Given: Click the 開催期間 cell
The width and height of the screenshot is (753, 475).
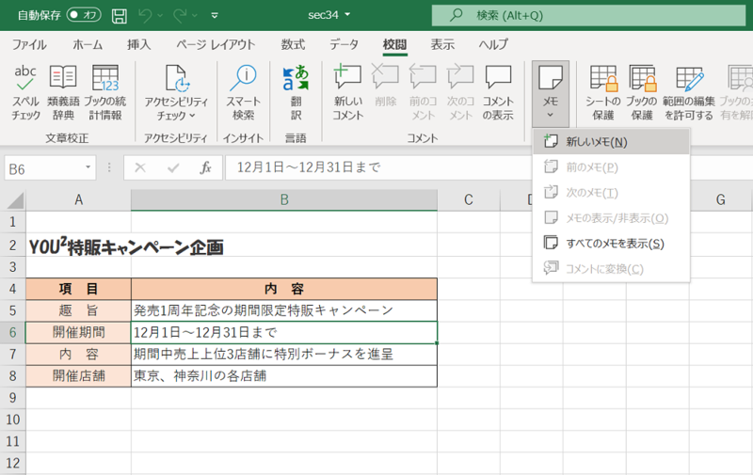Looking at the screenshot, I should pos(79,332).
